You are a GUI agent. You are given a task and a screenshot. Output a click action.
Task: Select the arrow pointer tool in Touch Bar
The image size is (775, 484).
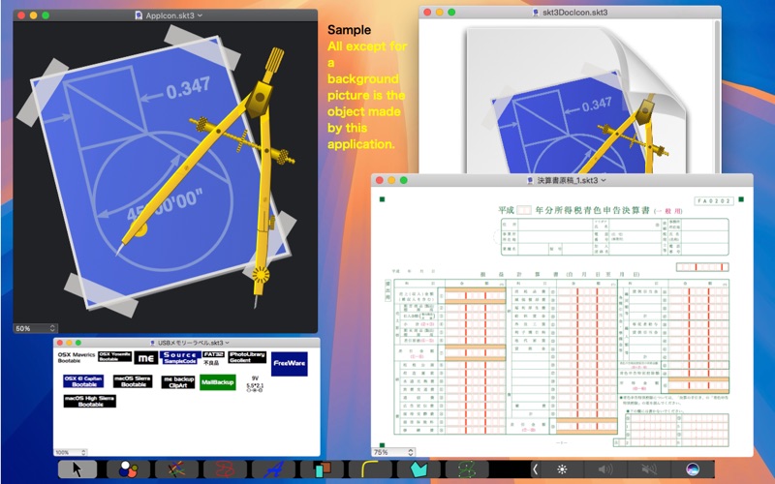pos(77,469)
